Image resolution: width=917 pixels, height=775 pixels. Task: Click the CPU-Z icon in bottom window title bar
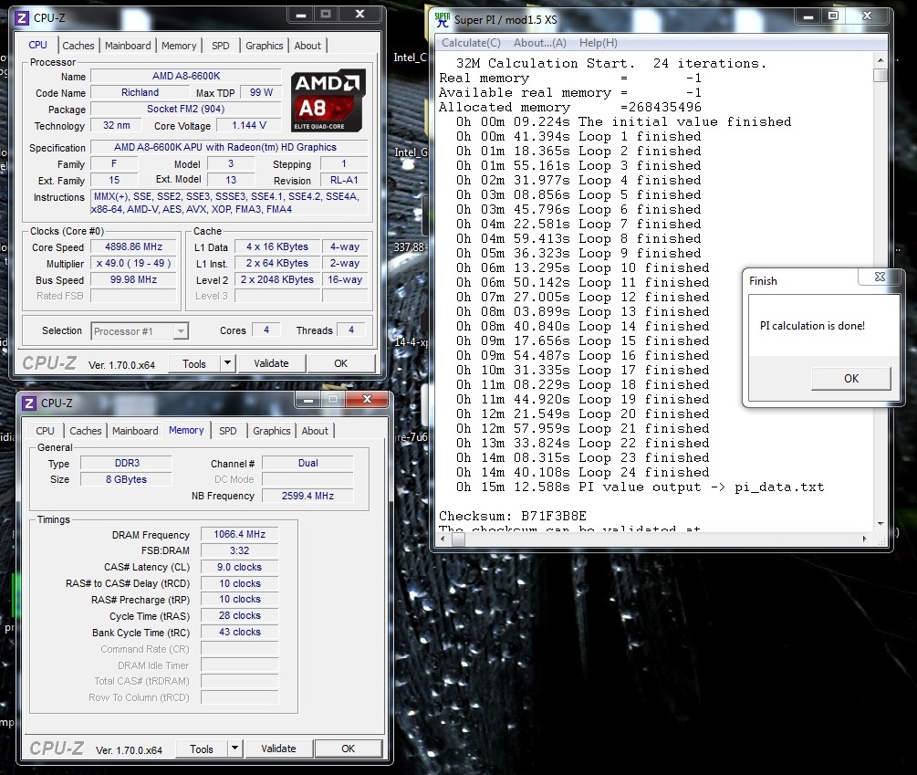28,403
